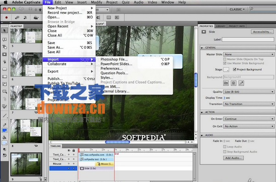Select the Highlight Box rectangle tool

pyautogui.click(x=5, y=54)
